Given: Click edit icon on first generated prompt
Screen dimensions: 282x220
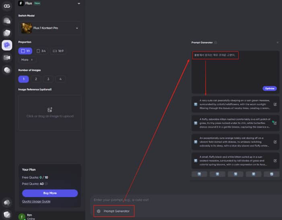Looking at the screenshot, I should (x=275, y=104).
